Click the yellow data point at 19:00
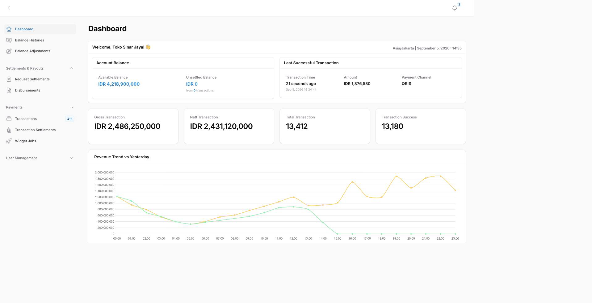 click(396, 176)
